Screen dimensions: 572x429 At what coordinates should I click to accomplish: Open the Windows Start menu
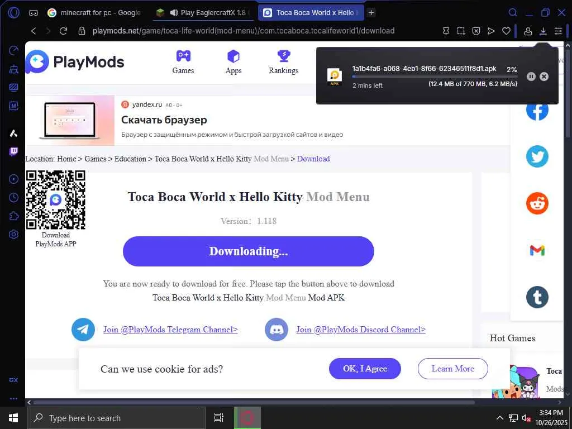(13, 418)
